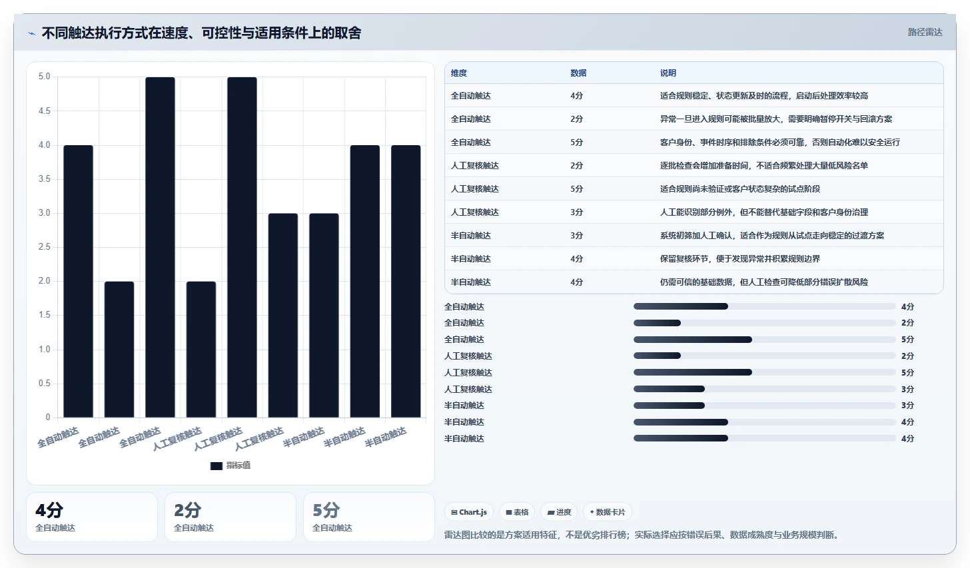Click the 人工复核触达 chart bar reaching 5.0

(242, 247)
